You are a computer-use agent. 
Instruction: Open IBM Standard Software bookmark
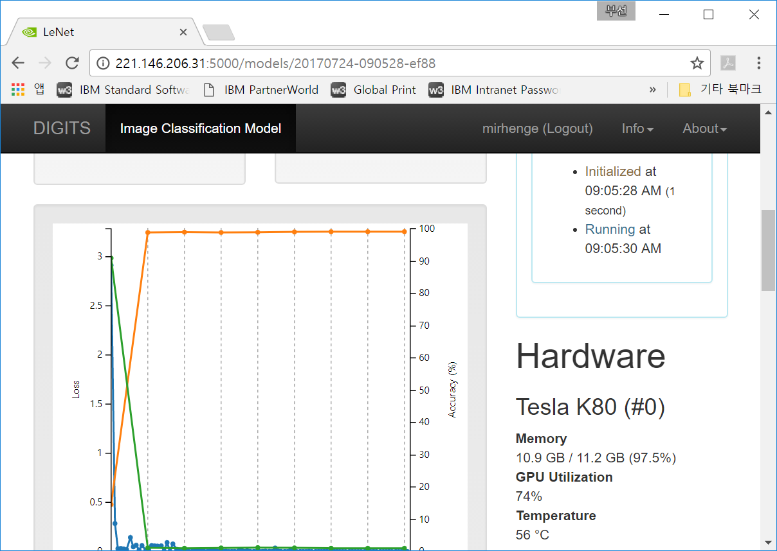[123, 90]
